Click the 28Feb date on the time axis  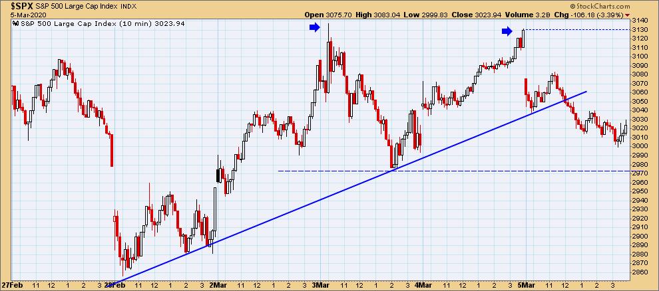point(114,285)
